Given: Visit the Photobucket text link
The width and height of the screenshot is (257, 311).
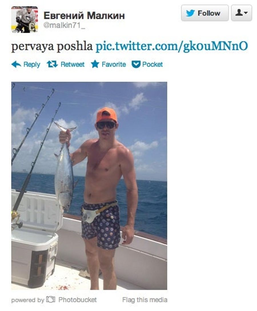Looking at the screenshot, I should 78,300.
